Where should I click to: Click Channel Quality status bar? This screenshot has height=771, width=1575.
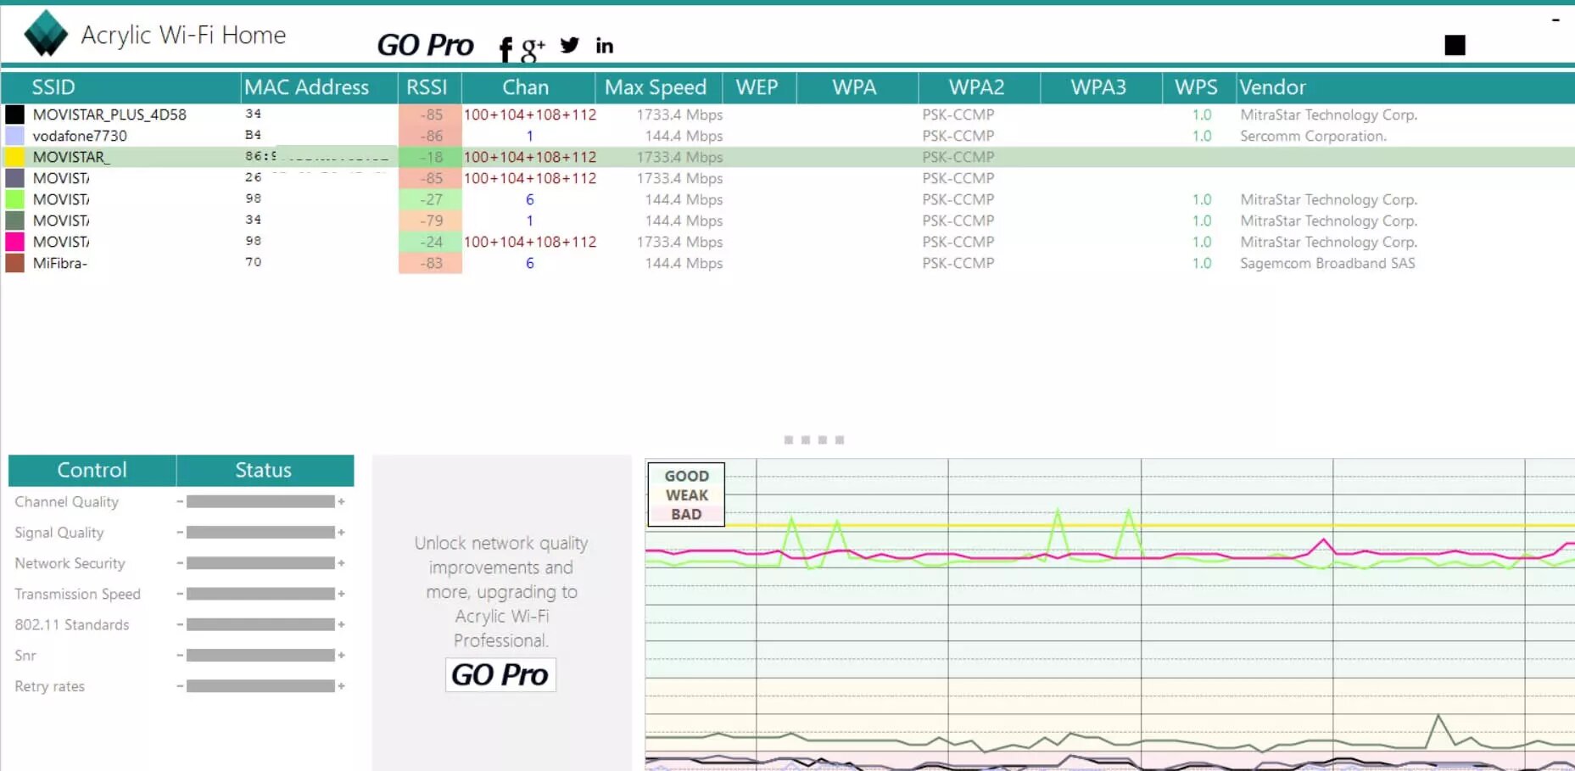point(260,502)
